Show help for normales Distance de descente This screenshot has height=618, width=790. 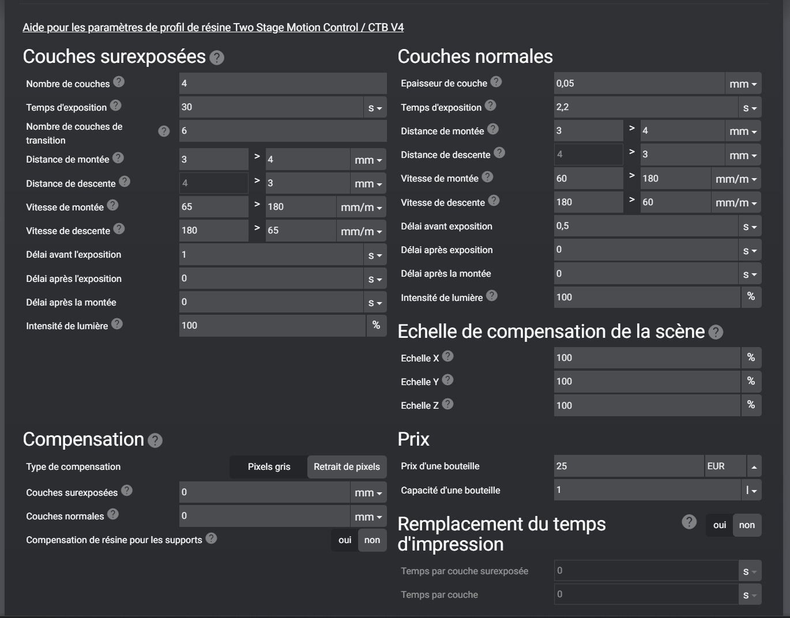click(x=499, y=153)
